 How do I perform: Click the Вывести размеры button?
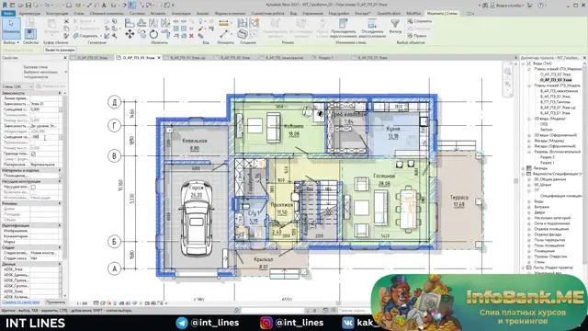60,50
